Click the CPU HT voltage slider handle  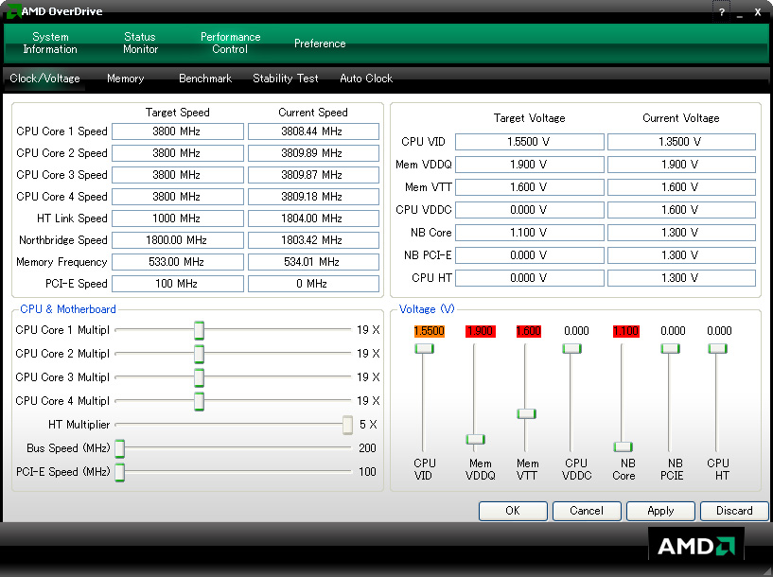point(718,349)
